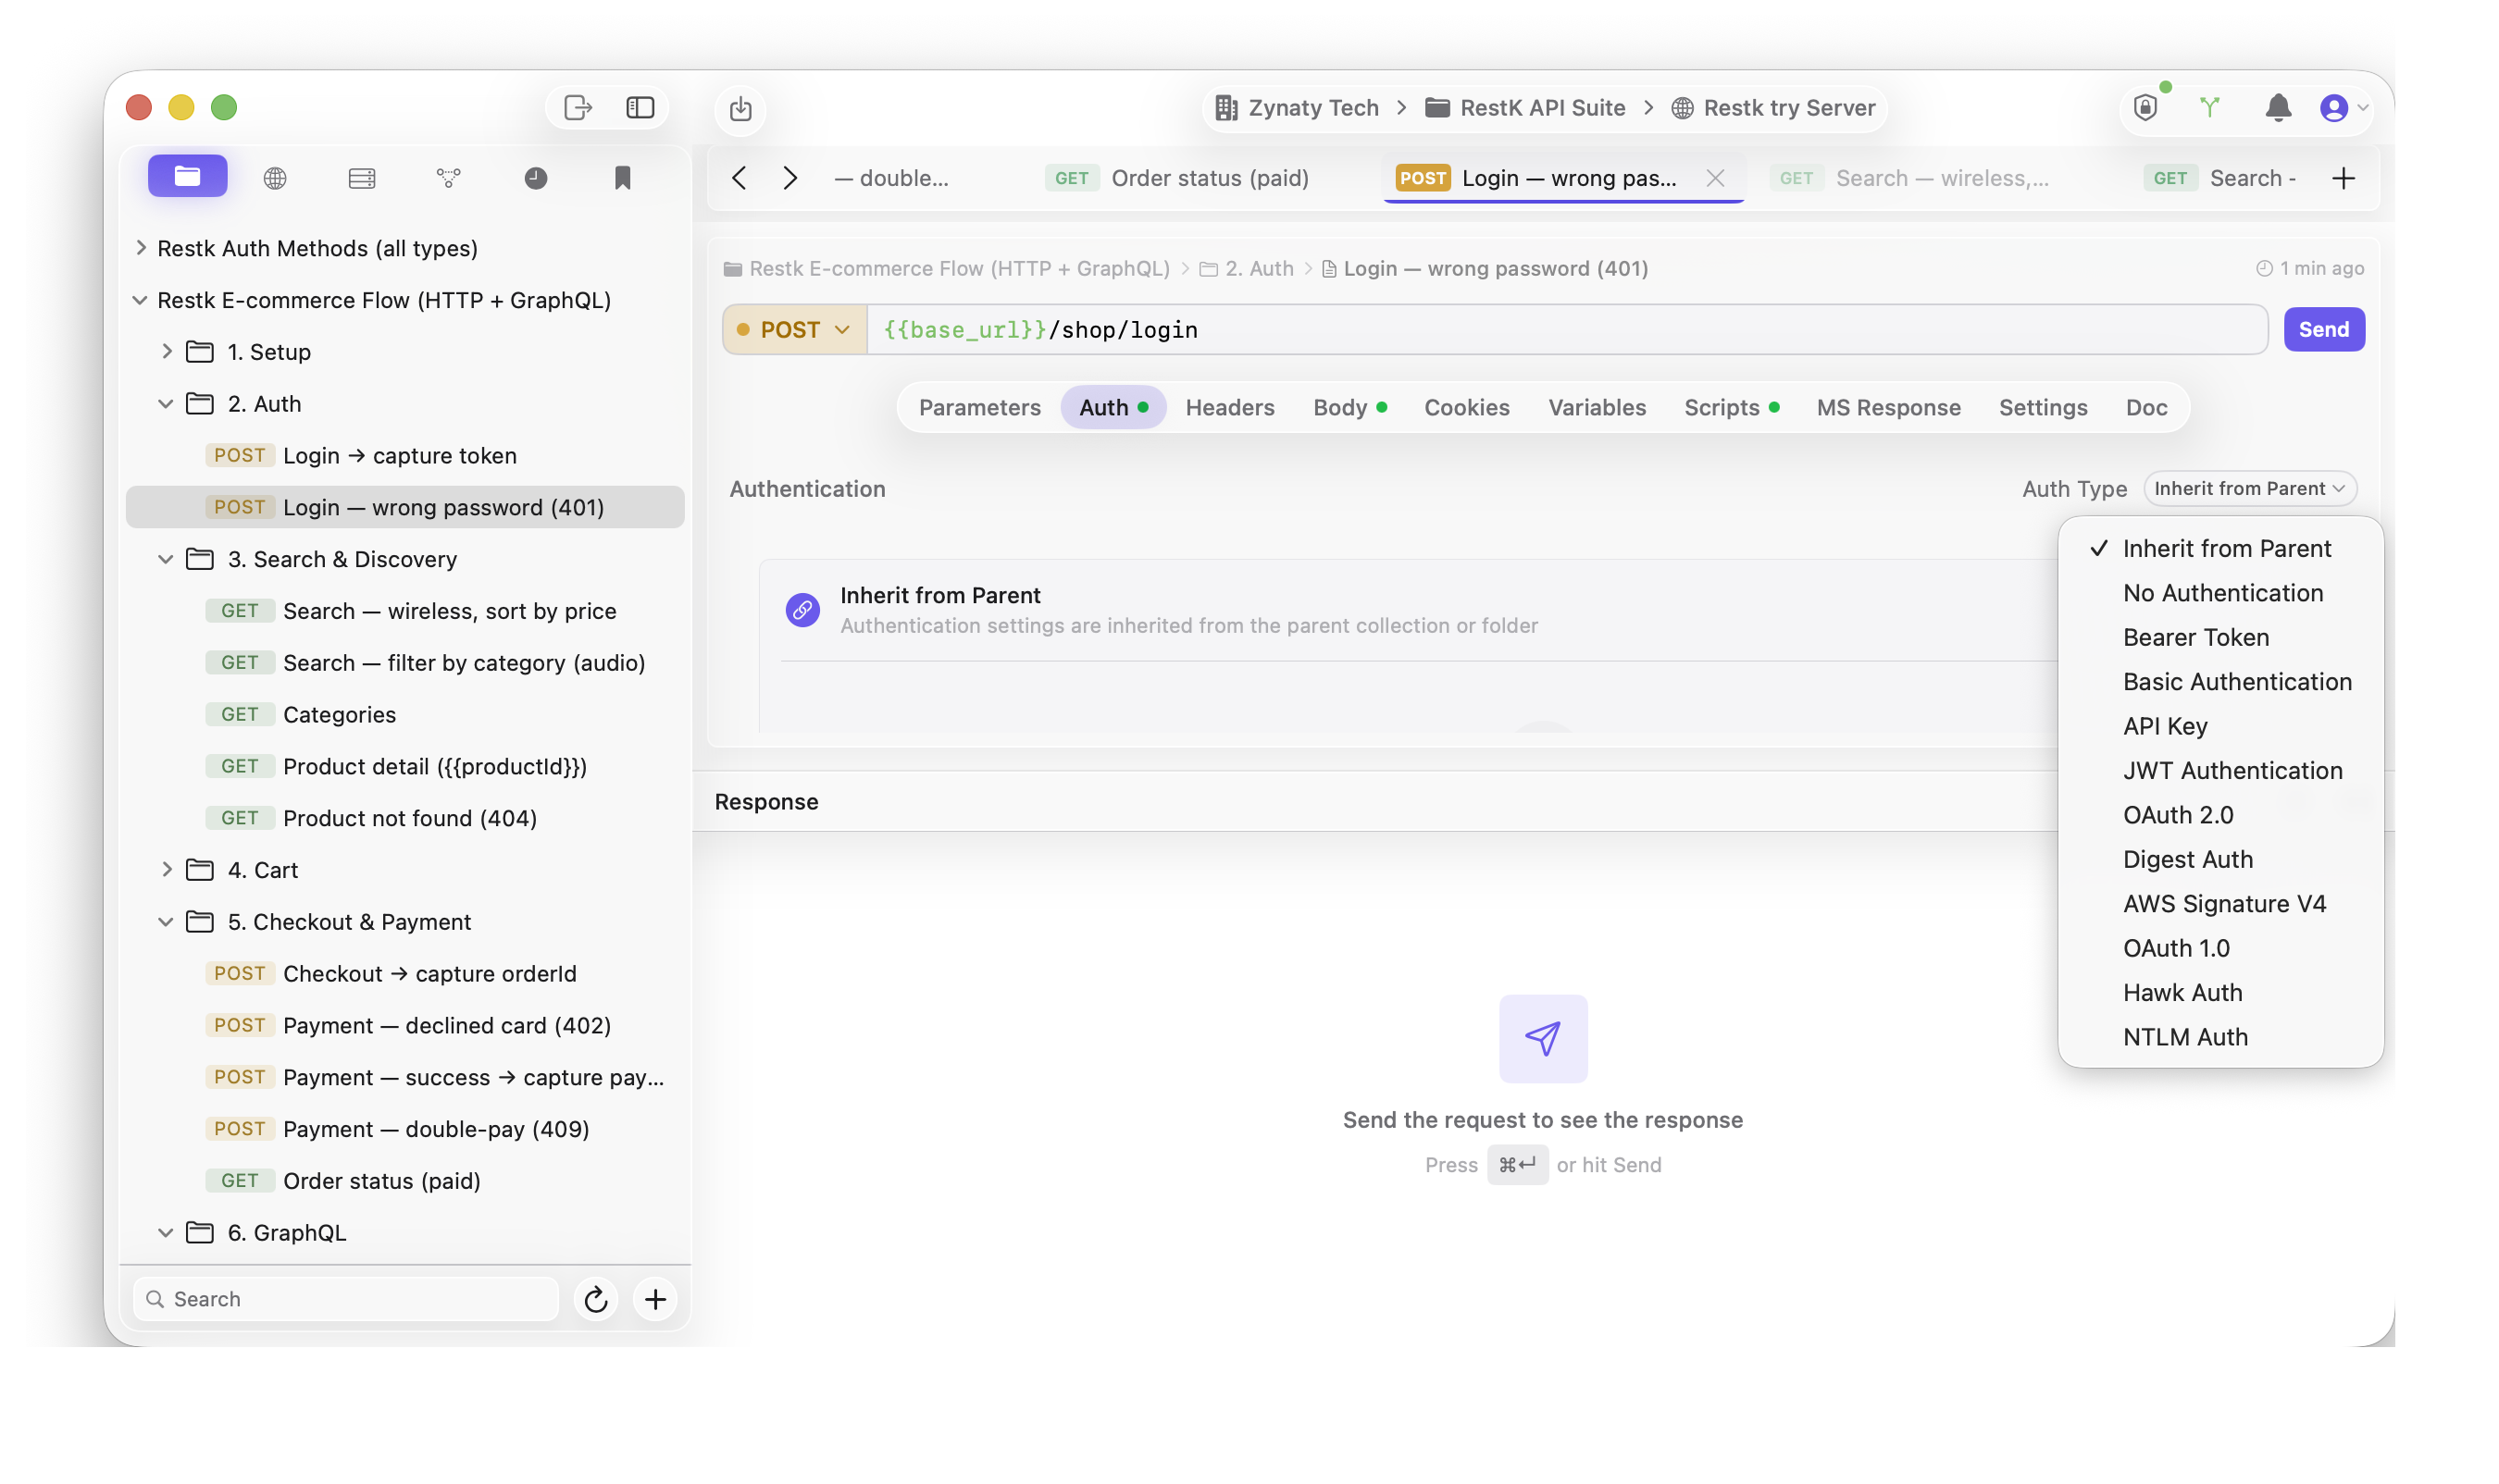
Task: Switch to the MS Response tab
Action: click(x=1888, y=407)
